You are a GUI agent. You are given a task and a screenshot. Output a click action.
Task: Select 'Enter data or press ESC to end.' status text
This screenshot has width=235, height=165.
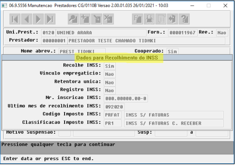click(48, 158)
